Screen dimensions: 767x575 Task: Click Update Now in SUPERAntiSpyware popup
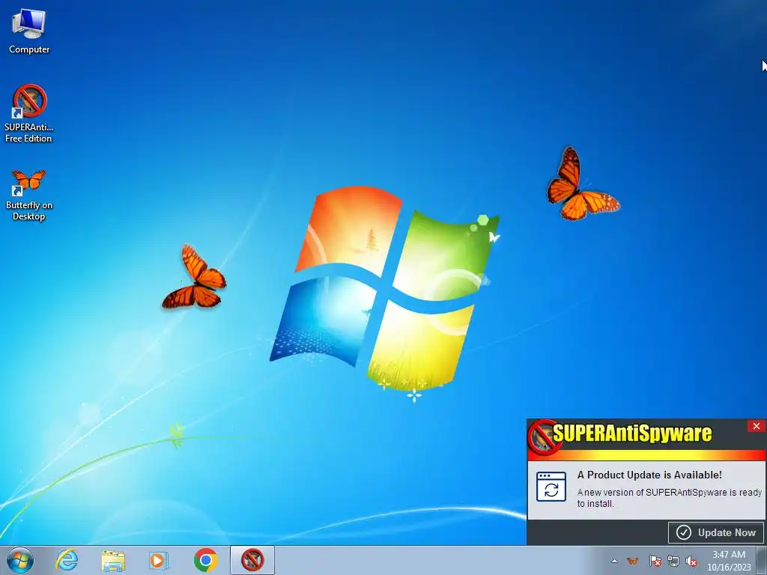click(x=715, y=532)
